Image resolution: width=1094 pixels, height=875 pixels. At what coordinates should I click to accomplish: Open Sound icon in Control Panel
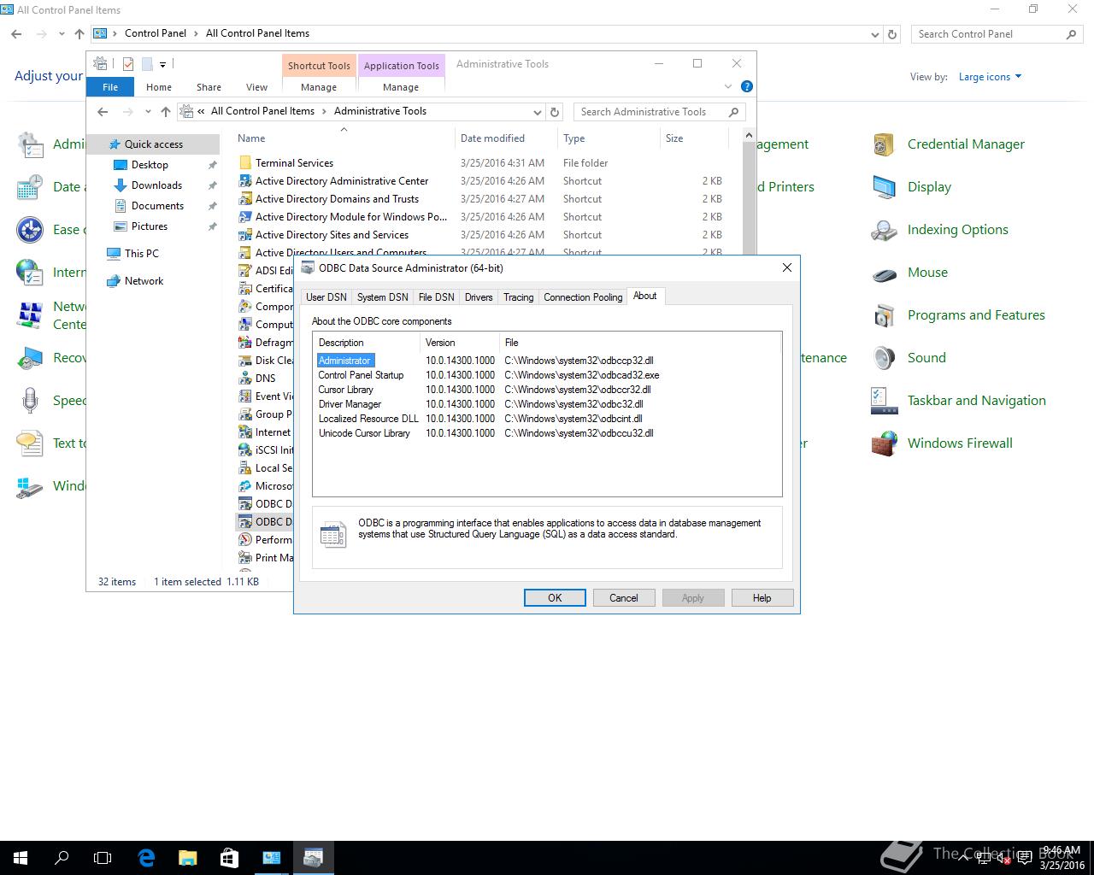[884, 358]
